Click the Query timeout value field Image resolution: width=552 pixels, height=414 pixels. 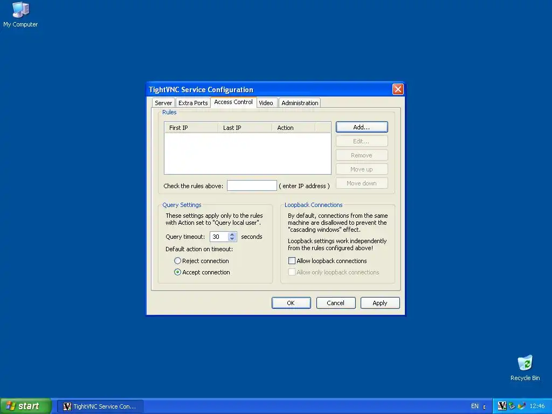219,237
